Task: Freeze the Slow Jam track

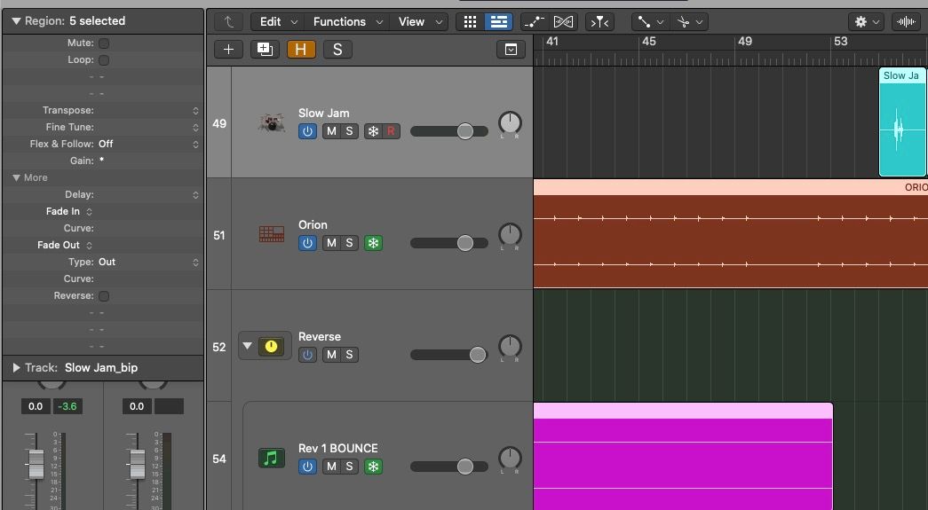Action: pyautogui.click(x=374, y=131)
